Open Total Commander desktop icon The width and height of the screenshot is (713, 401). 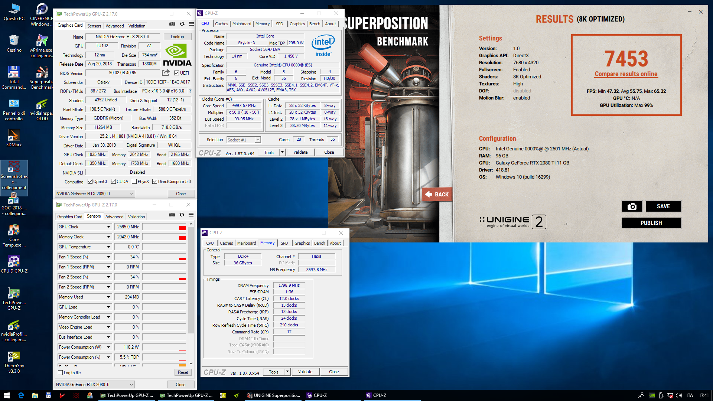(x=14, y=78)
